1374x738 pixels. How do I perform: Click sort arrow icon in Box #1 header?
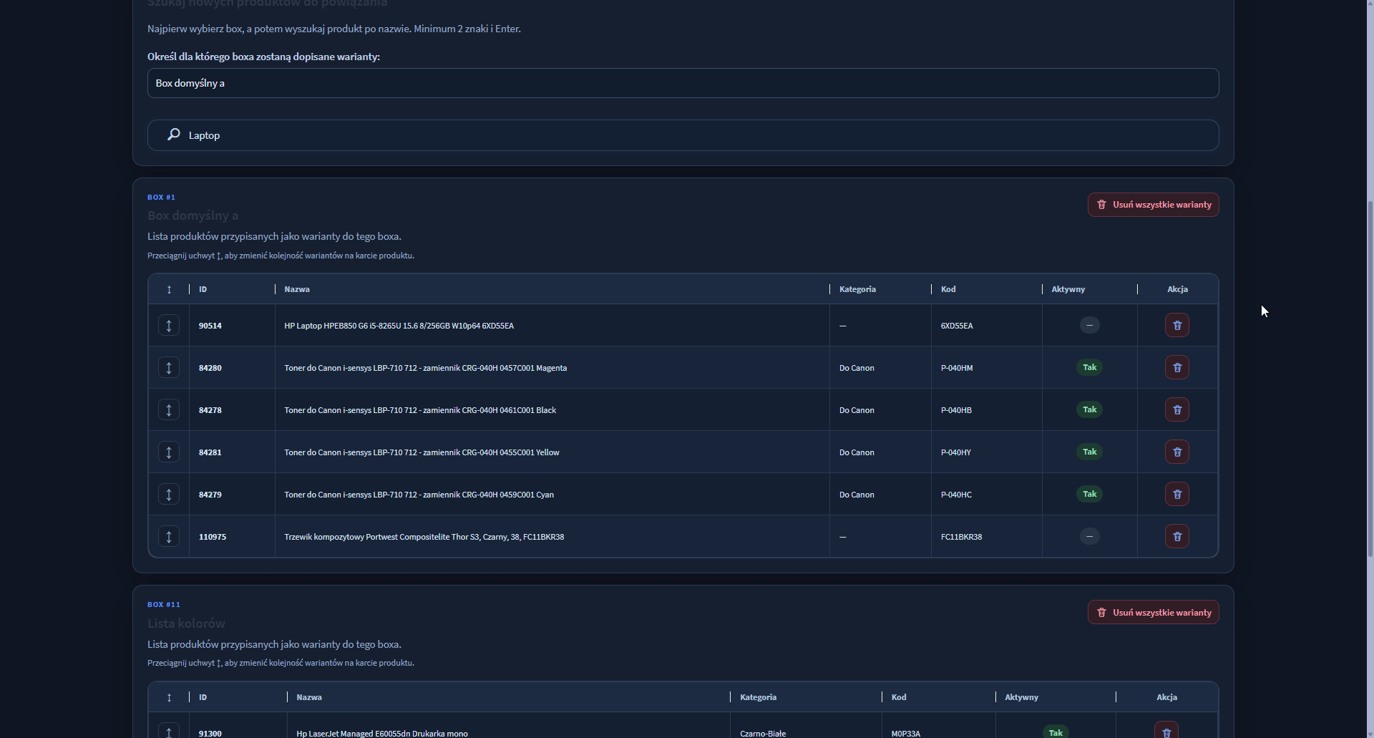click(x=169, y=289)
